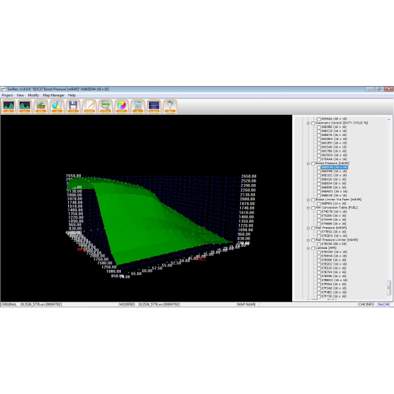The image size is (394, 394).
Task: Click the NoCHK checksum status text
Action: coord(383,304)
